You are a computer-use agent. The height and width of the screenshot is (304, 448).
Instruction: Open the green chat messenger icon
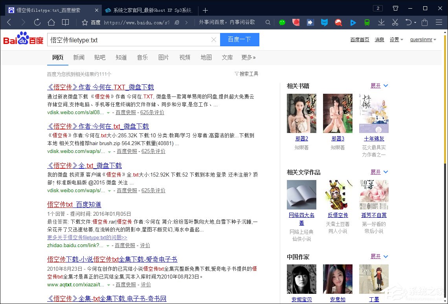pos(282,22)
